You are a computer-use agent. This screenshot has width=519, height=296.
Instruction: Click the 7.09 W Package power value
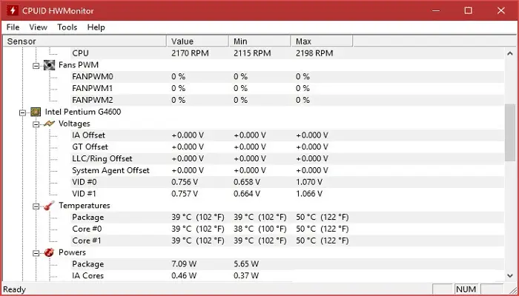pos(184,264)
